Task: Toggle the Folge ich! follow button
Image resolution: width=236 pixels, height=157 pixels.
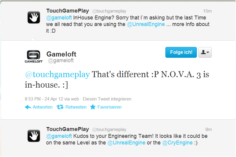Action: (181, 52)
